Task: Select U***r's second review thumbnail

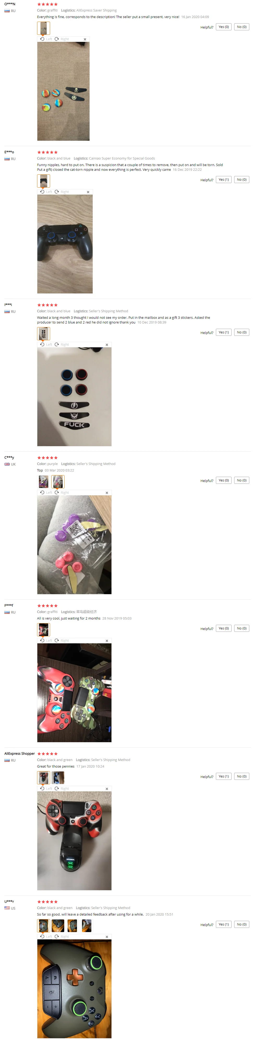Action: click(x=58, y=925)
